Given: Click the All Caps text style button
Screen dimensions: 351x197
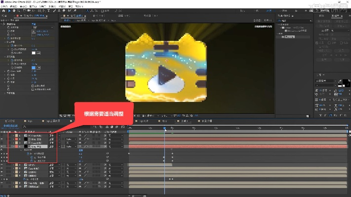Looking at the screenshot, I should coord(331,115).
